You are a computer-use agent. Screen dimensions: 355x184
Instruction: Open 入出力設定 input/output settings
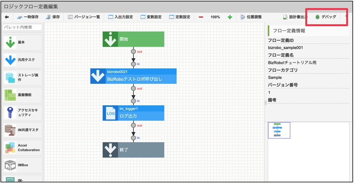pyautogui.click(x=120, y=17)
